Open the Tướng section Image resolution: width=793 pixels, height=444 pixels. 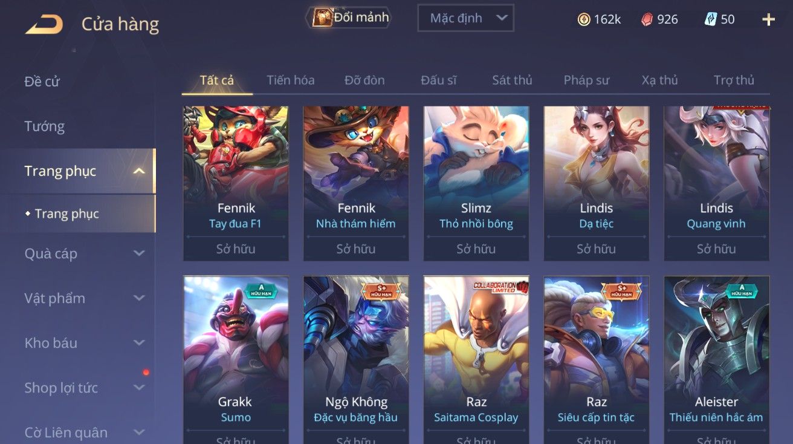pos(45,126)
